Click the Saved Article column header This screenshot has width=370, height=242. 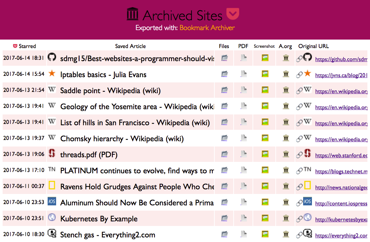[130, 46]
